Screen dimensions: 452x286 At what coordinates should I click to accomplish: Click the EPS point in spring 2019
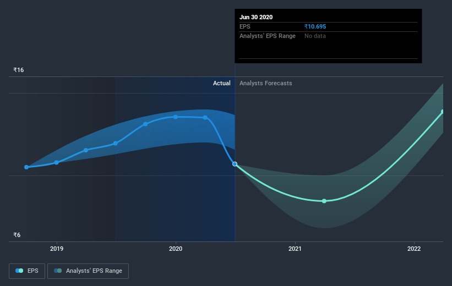86,150
